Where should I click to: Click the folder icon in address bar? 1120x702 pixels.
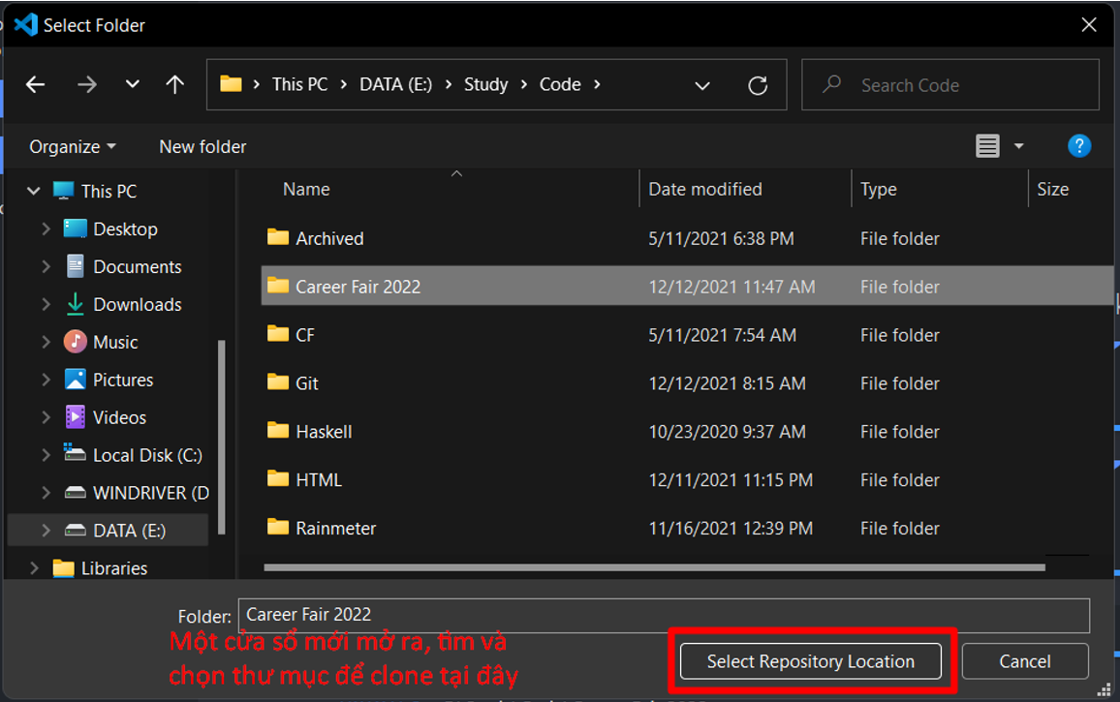coord(231,84)
